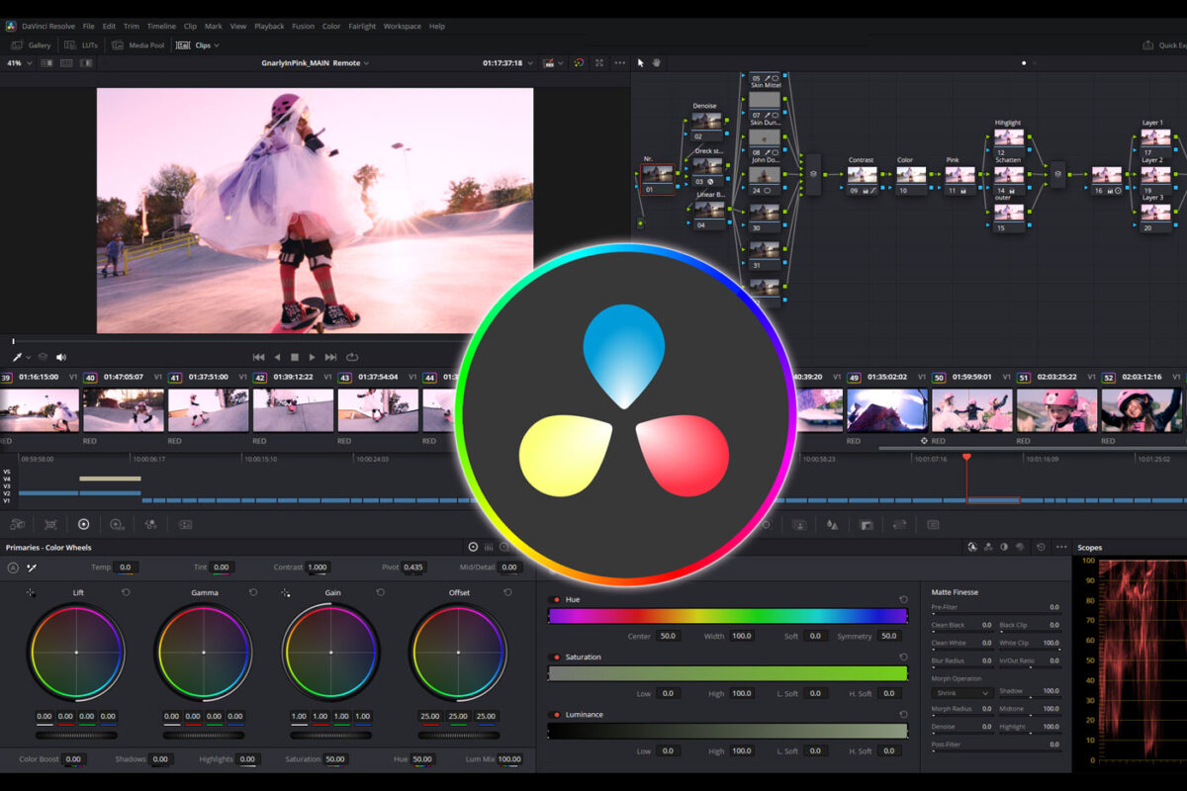Open the qualifier palette three-dot options menu
Viewport: 1187px width, 791px height.
1060,547
